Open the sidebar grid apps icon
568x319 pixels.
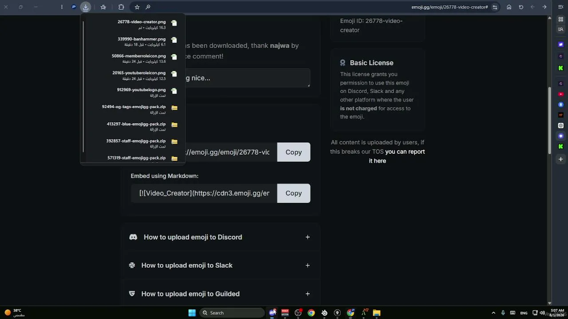pos(561,19)
